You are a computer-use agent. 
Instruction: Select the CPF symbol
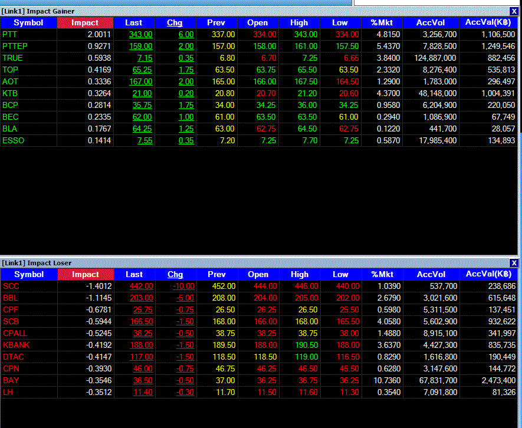tap(11, 310)
